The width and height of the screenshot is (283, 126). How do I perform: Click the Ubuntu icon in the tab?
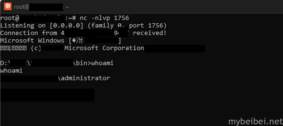[x=8, y=6]
